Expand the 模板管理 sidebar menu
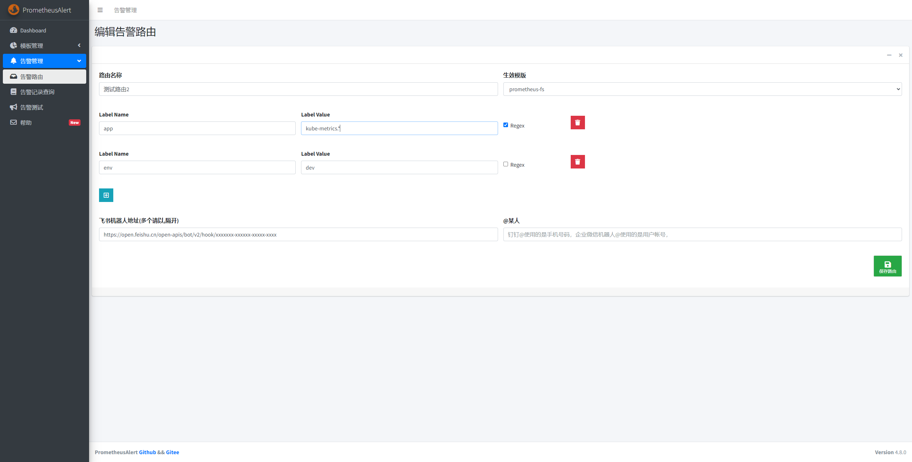The height and width of the screenshot is (462, 912). click(x=45, y=46)
